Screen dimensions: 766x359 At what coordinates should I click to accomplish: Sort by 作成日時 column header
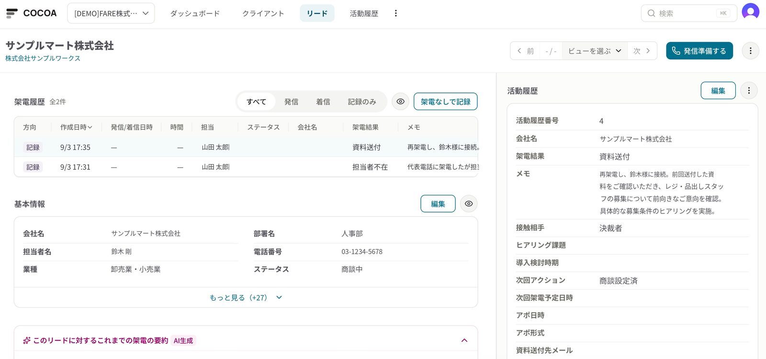tap(76, 127)
